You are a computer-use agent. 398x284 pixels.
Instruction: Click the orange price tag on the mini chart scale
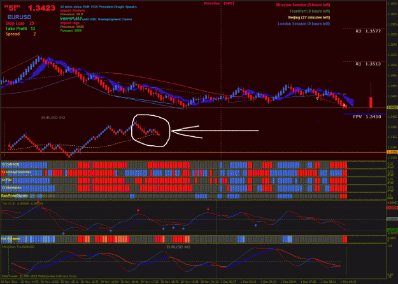point(392,152)
